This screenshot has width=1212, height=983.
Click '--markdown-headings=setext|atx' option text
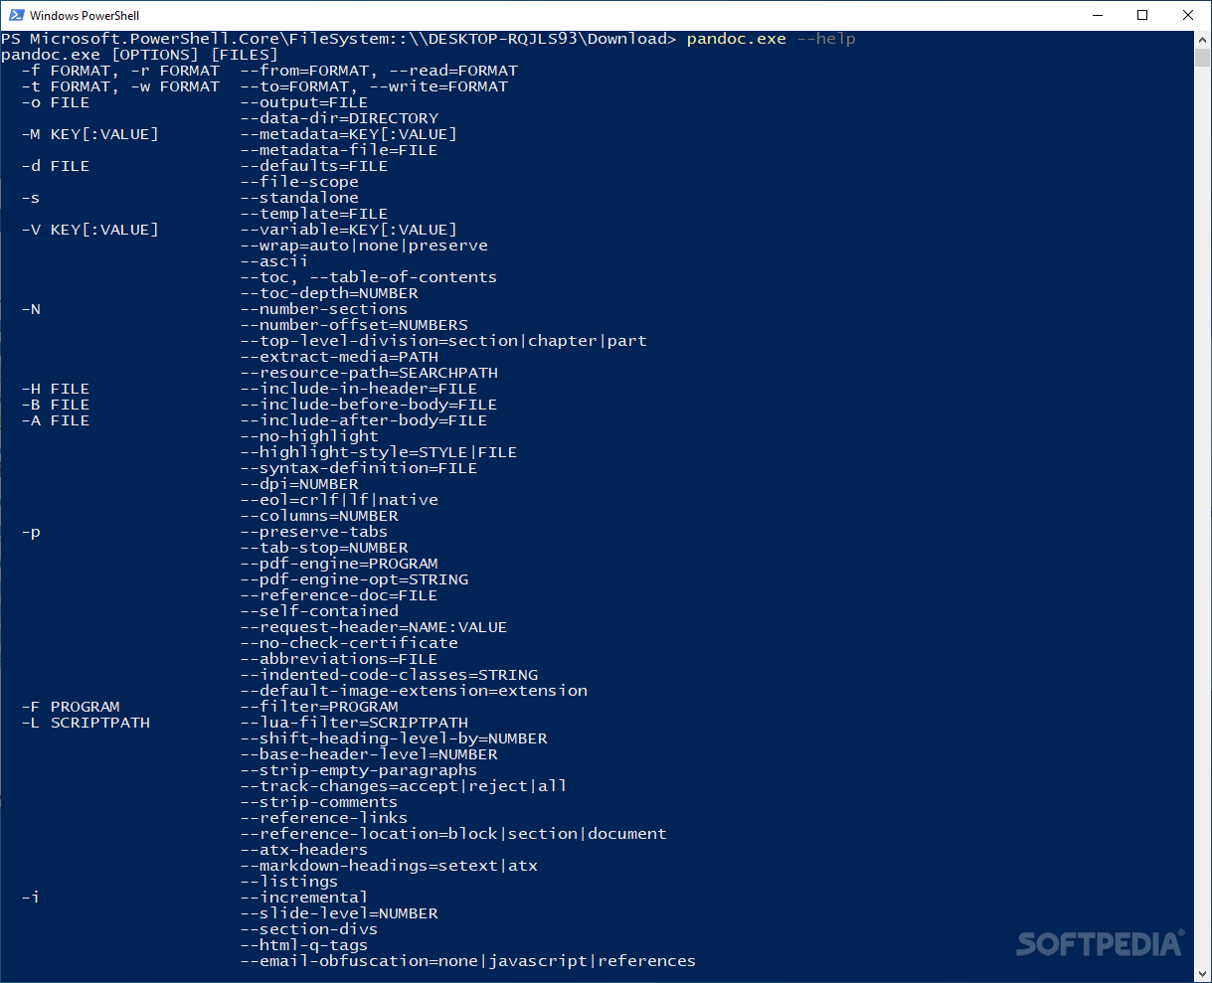click(389, 866)
